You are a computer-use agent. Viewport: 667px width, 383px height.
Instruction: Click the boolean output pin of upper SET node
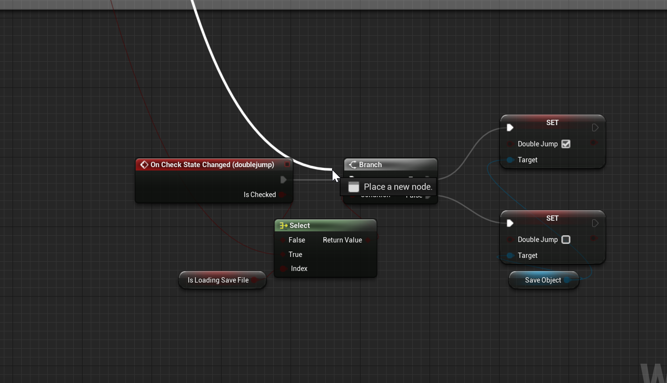pyautogui.click(x=594, y=143)
